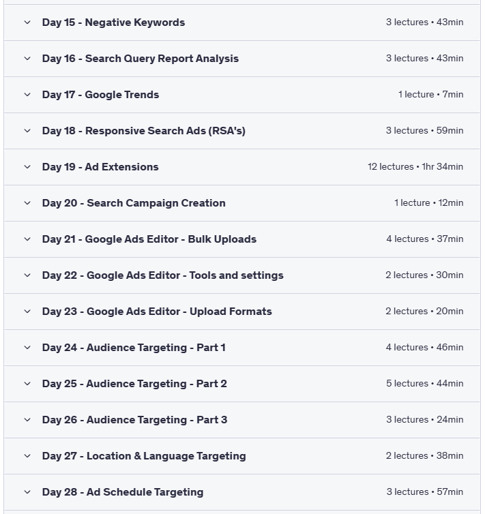Click Day 20 Search Campaign Creation title
The height and width of the screenshot is (514, 485).
coord(134,203)
